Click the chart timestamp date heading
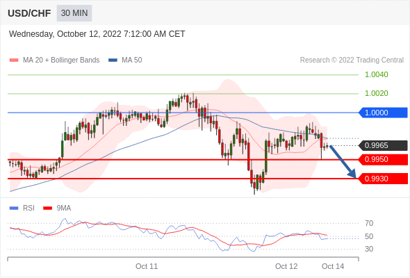 coord(97,34)
